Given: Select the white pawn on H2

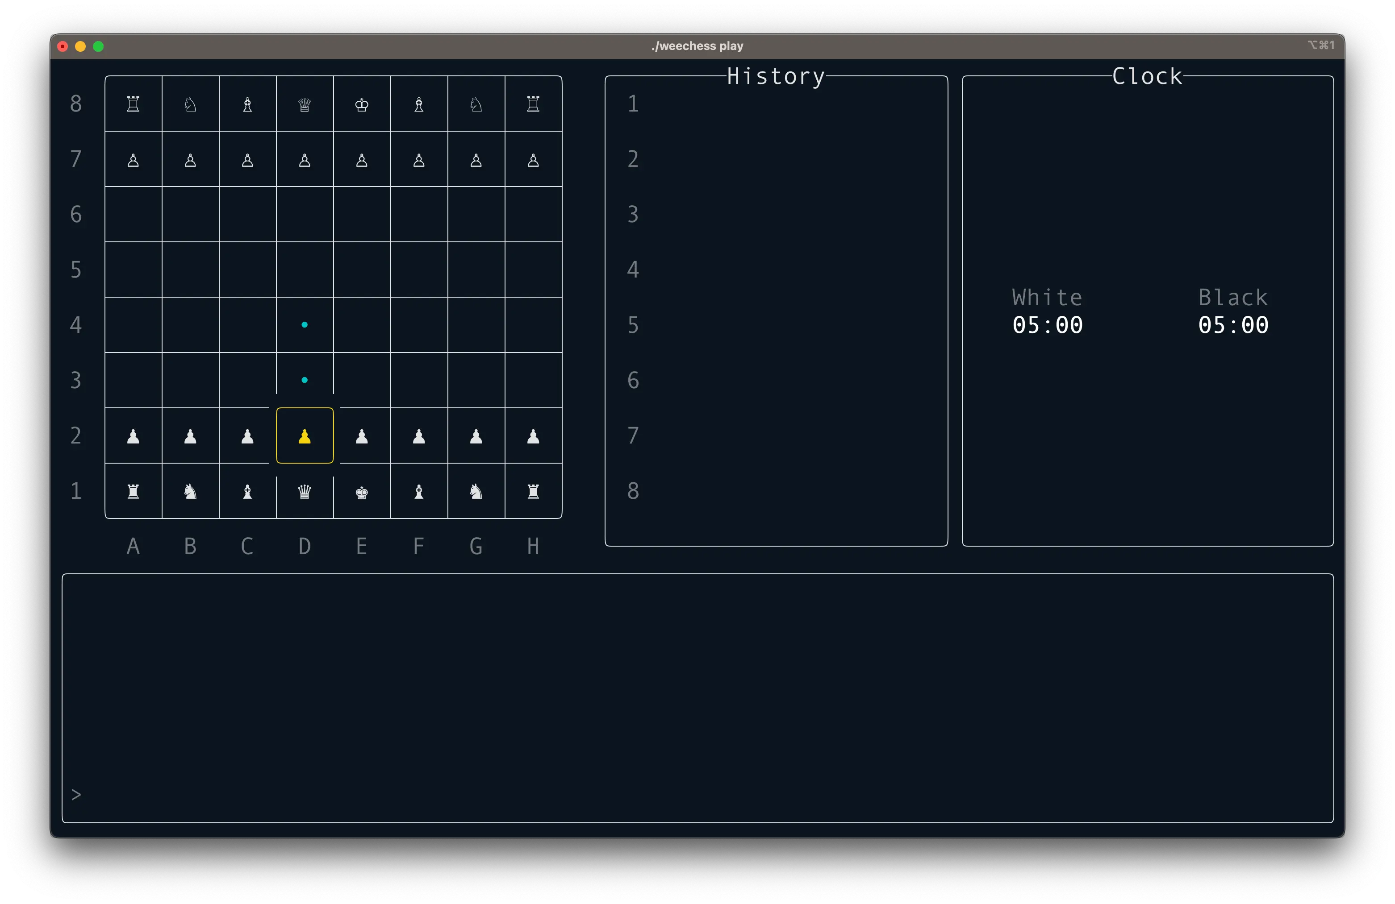Looking at the screenshot, I should (x=533, y=436).
